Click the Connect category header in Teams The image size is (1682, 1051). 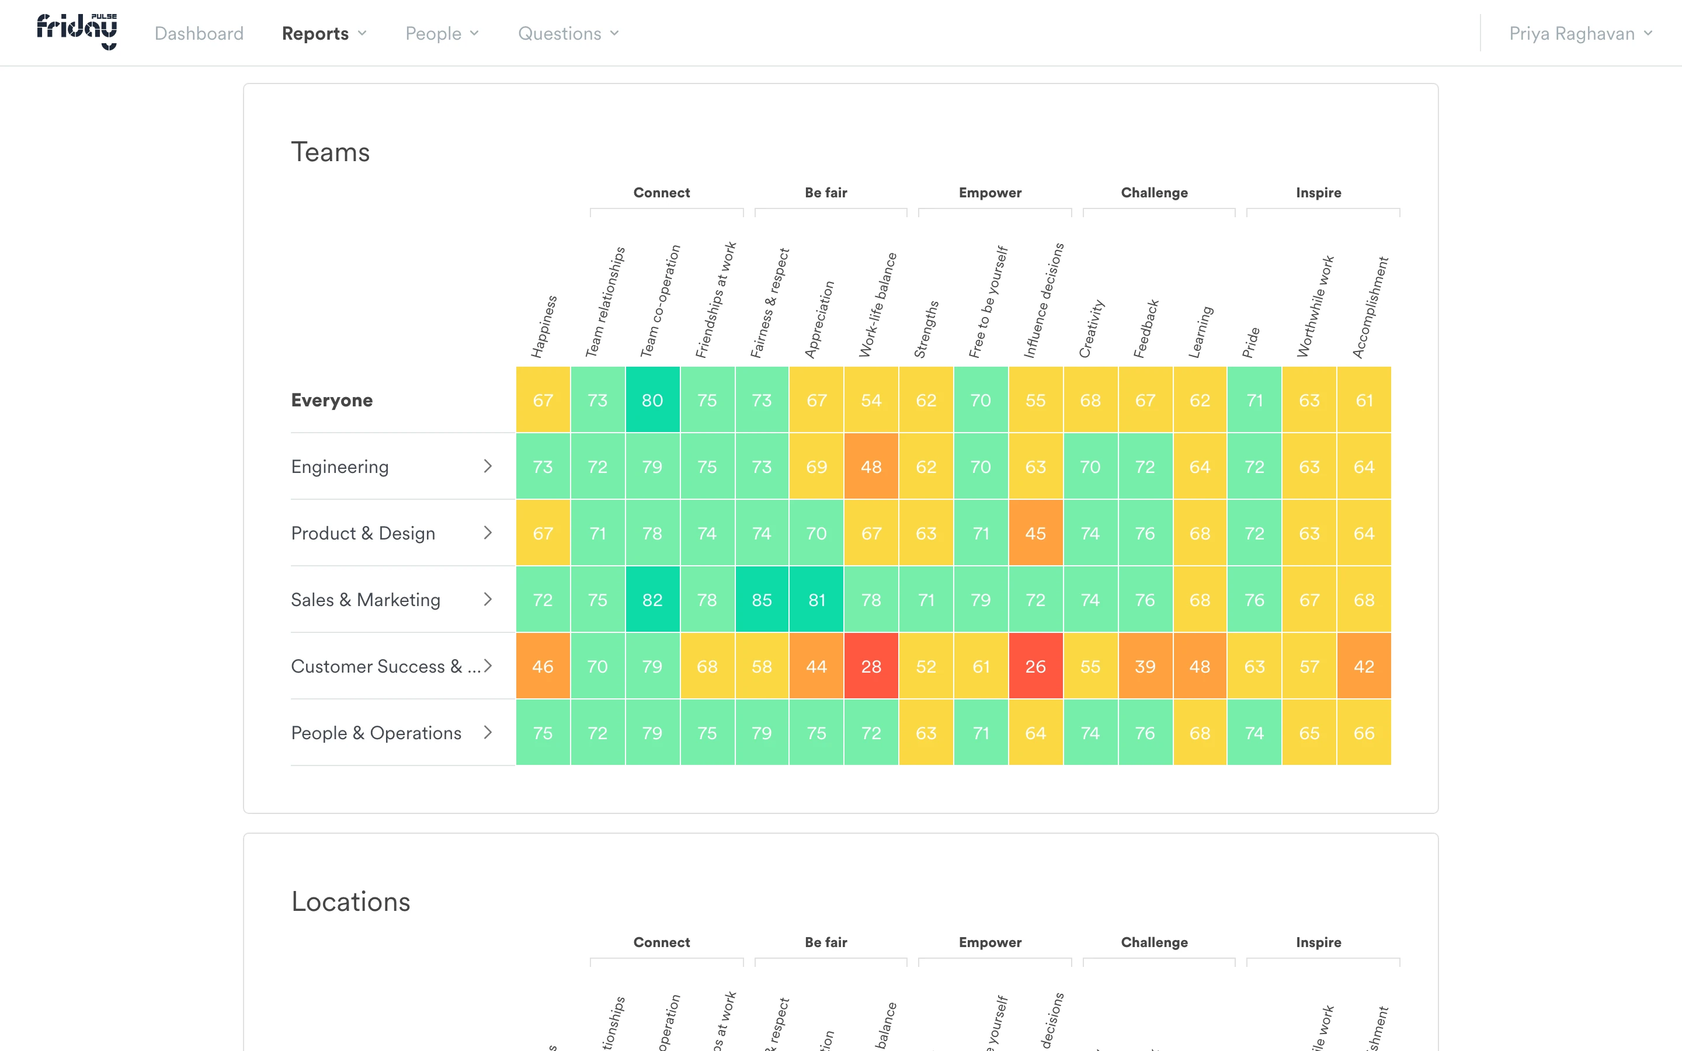coord(662,193)
